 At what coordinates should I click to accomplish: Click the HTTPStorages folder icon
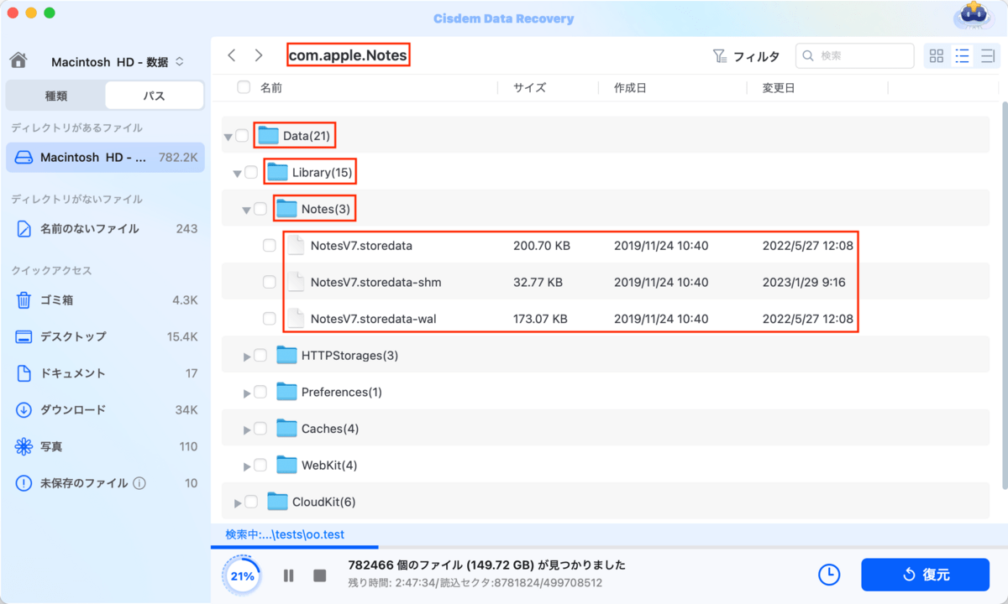[x=287, y=355]
